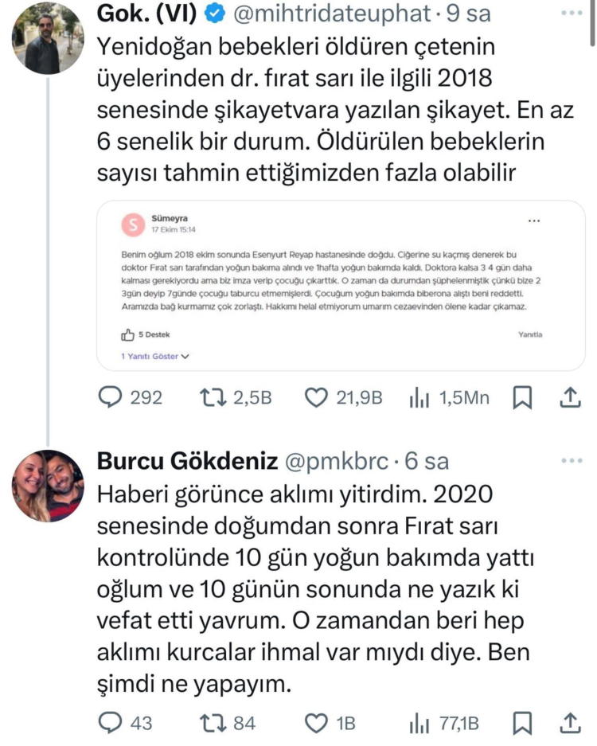The image size is (597, 746).
Task: Retweet the Gok. (VI) tweet
Action: [x=211, y=398]
